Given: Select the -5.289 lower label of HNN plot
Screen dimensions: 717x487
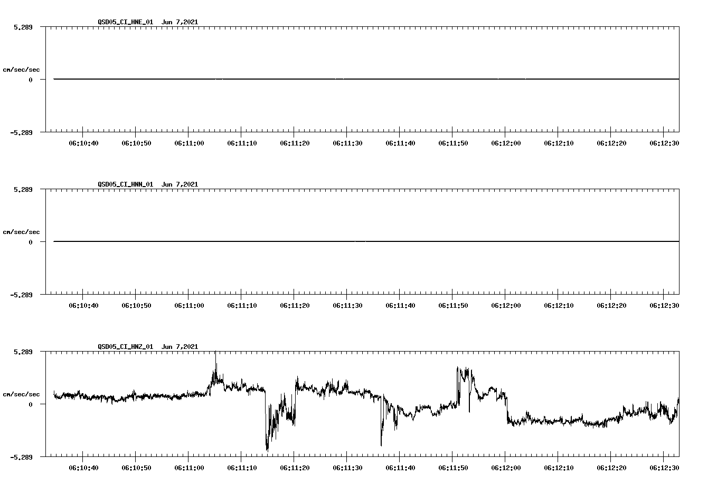Looking at the screenshot, I should click(21, 295).
